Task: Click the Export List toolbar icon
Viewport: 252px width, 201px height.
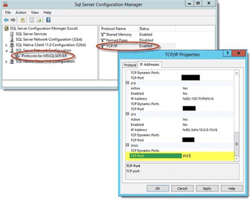Action: (x=39, y=20)
